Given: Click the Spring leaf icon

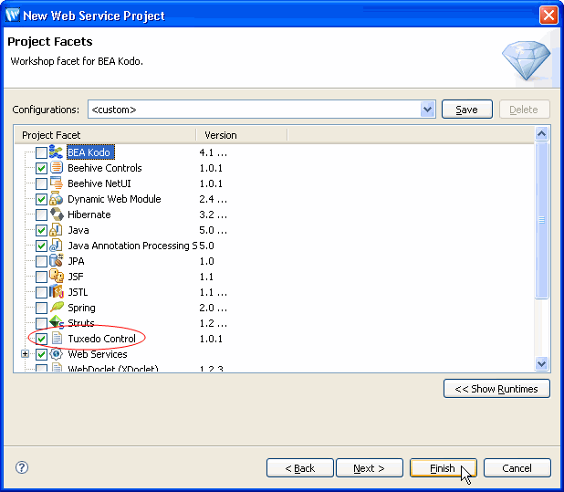Looking at the screenshot, I should 57,307.
